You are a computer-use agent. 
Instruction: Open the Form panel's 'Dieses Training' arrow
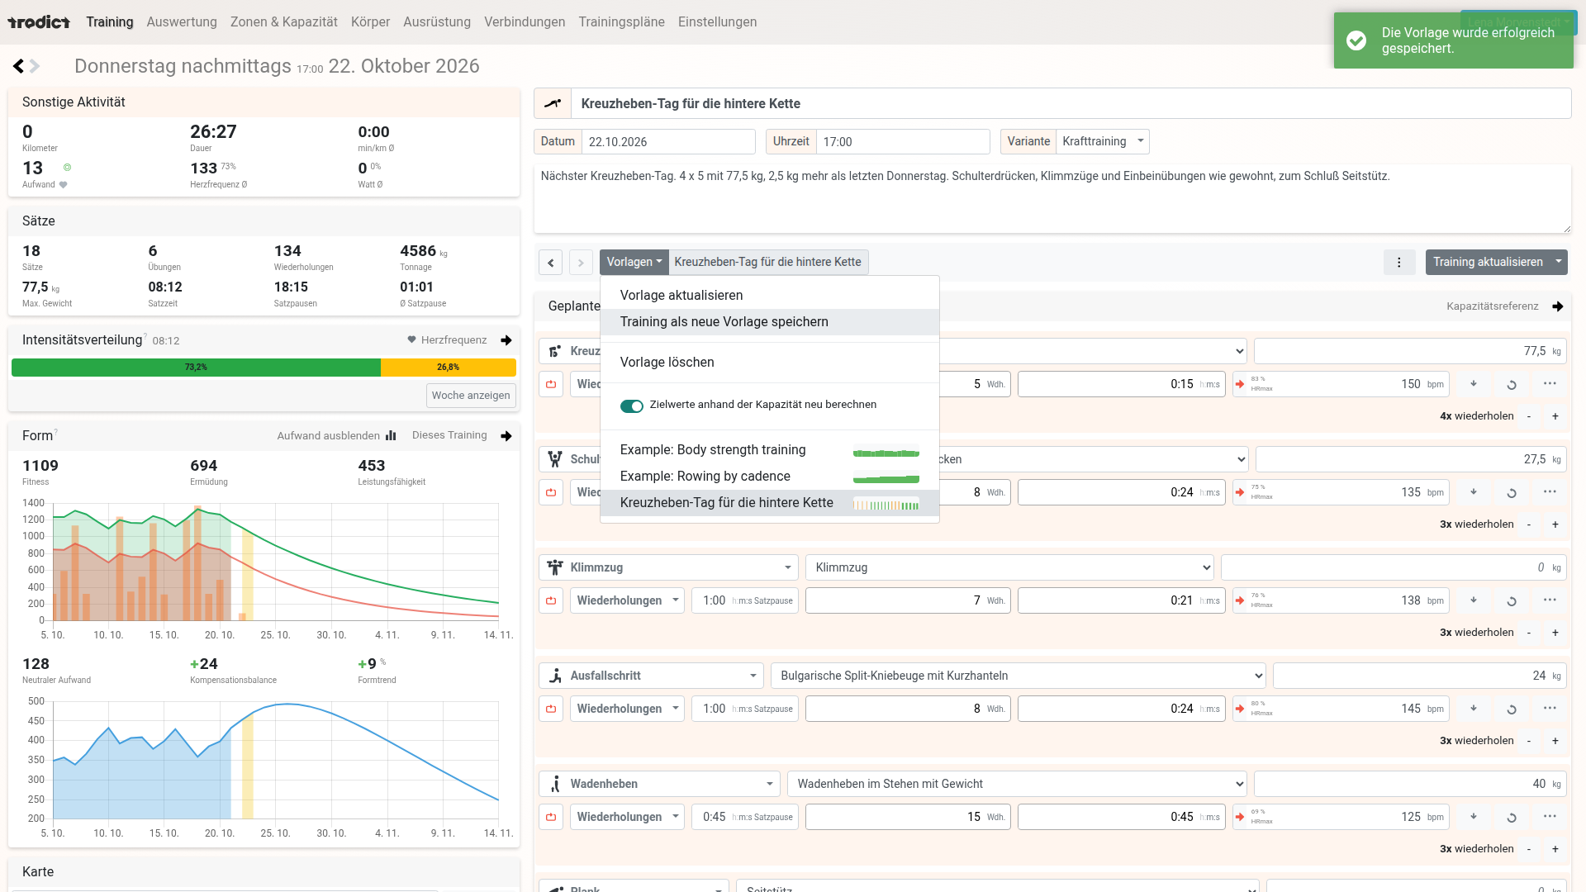point(506,436)
